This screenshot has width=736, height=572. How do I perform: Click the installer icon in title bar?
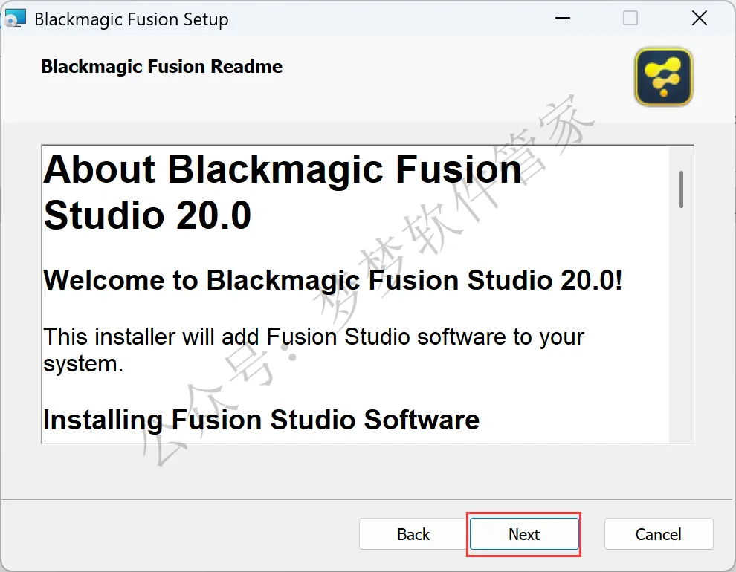click(14, 19)
